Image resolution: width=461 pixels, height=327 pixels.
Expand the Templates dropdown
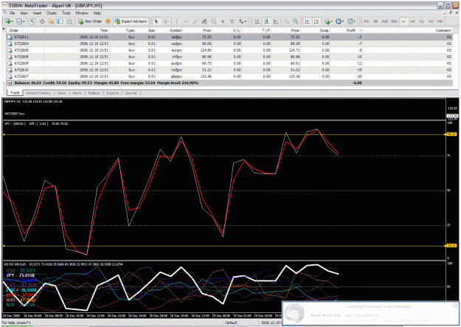click(351, 21)
